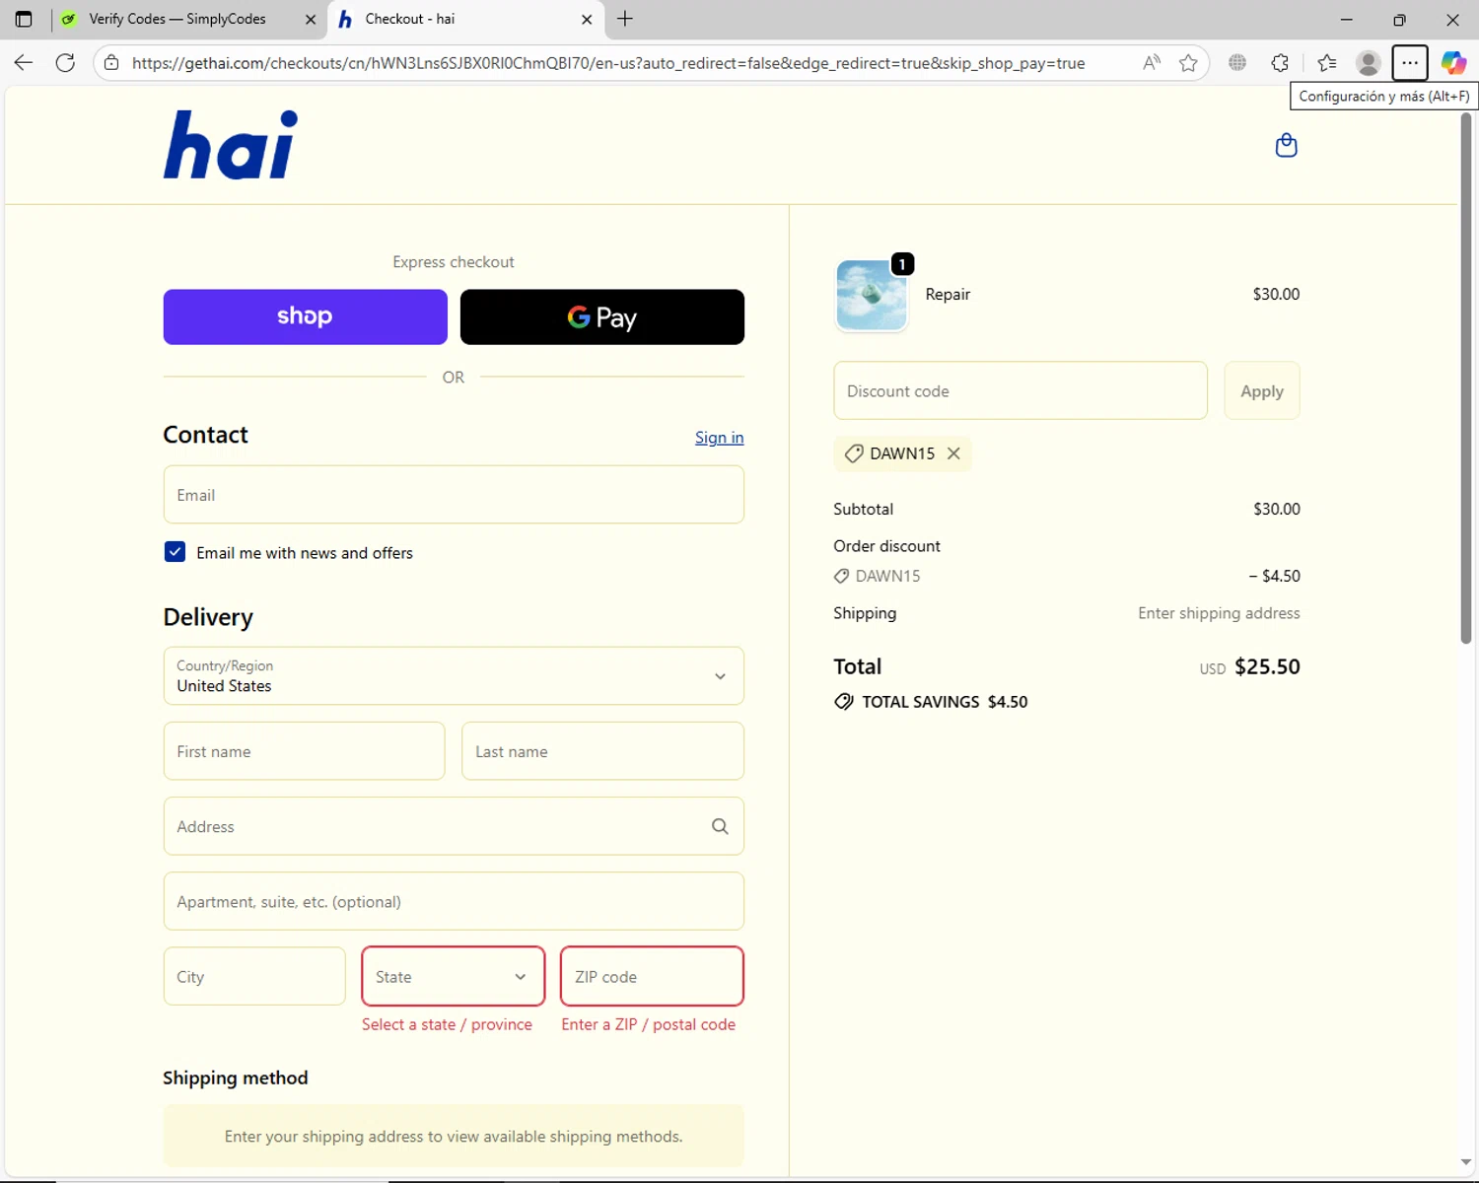Pay with Shop express checkout
The image size is (1479, 1183).
[305, 316]
